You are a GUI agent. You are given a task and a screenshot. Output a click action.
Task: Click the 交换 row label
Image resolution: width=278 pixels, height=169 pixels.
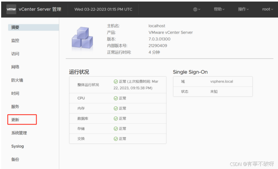point(81,139)
